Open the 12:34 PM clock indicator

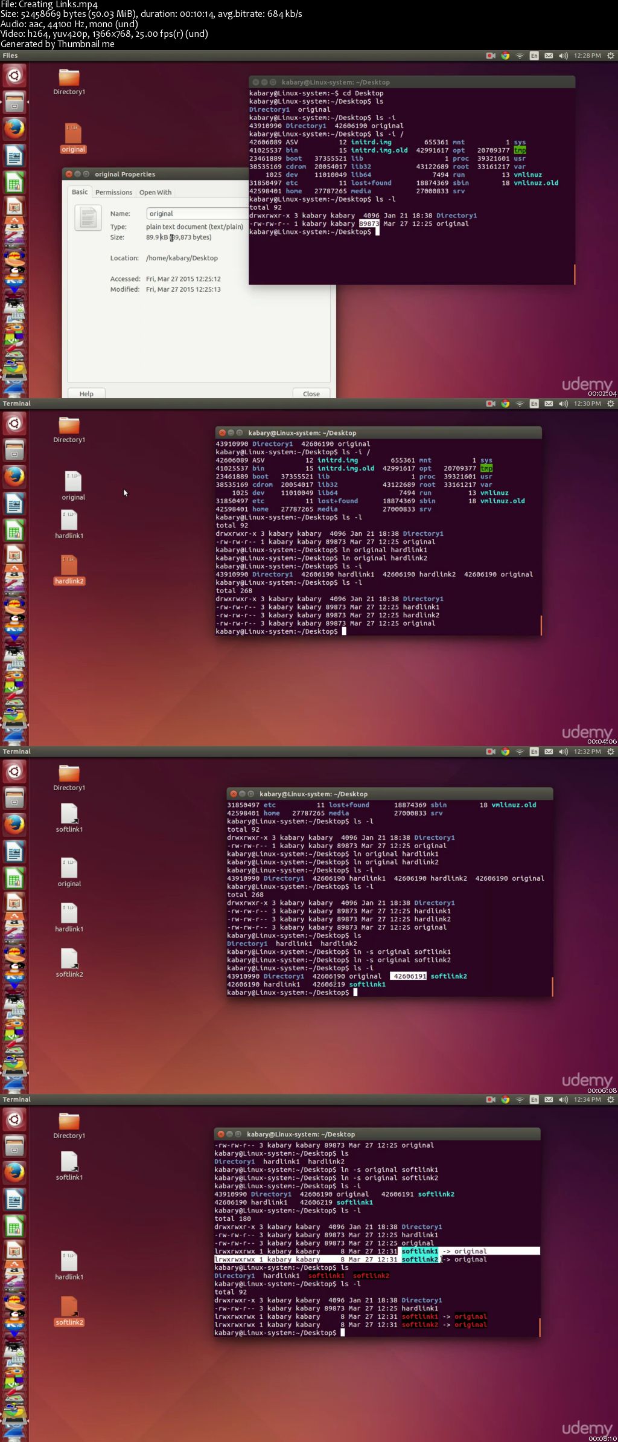(587, 1099)
